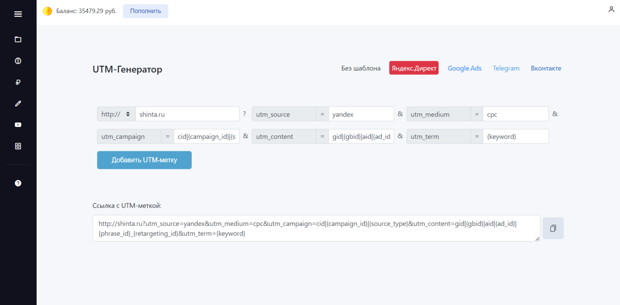This screenshot has height=305, width=620.
Task: Open the video icon in sidebar
Action: pos(18,125)
